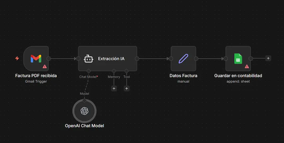Image resolution: width=284 pixels, height=143 pixels.
Task: Click the Chat Model diamond connector
Action: click(89, 71)
